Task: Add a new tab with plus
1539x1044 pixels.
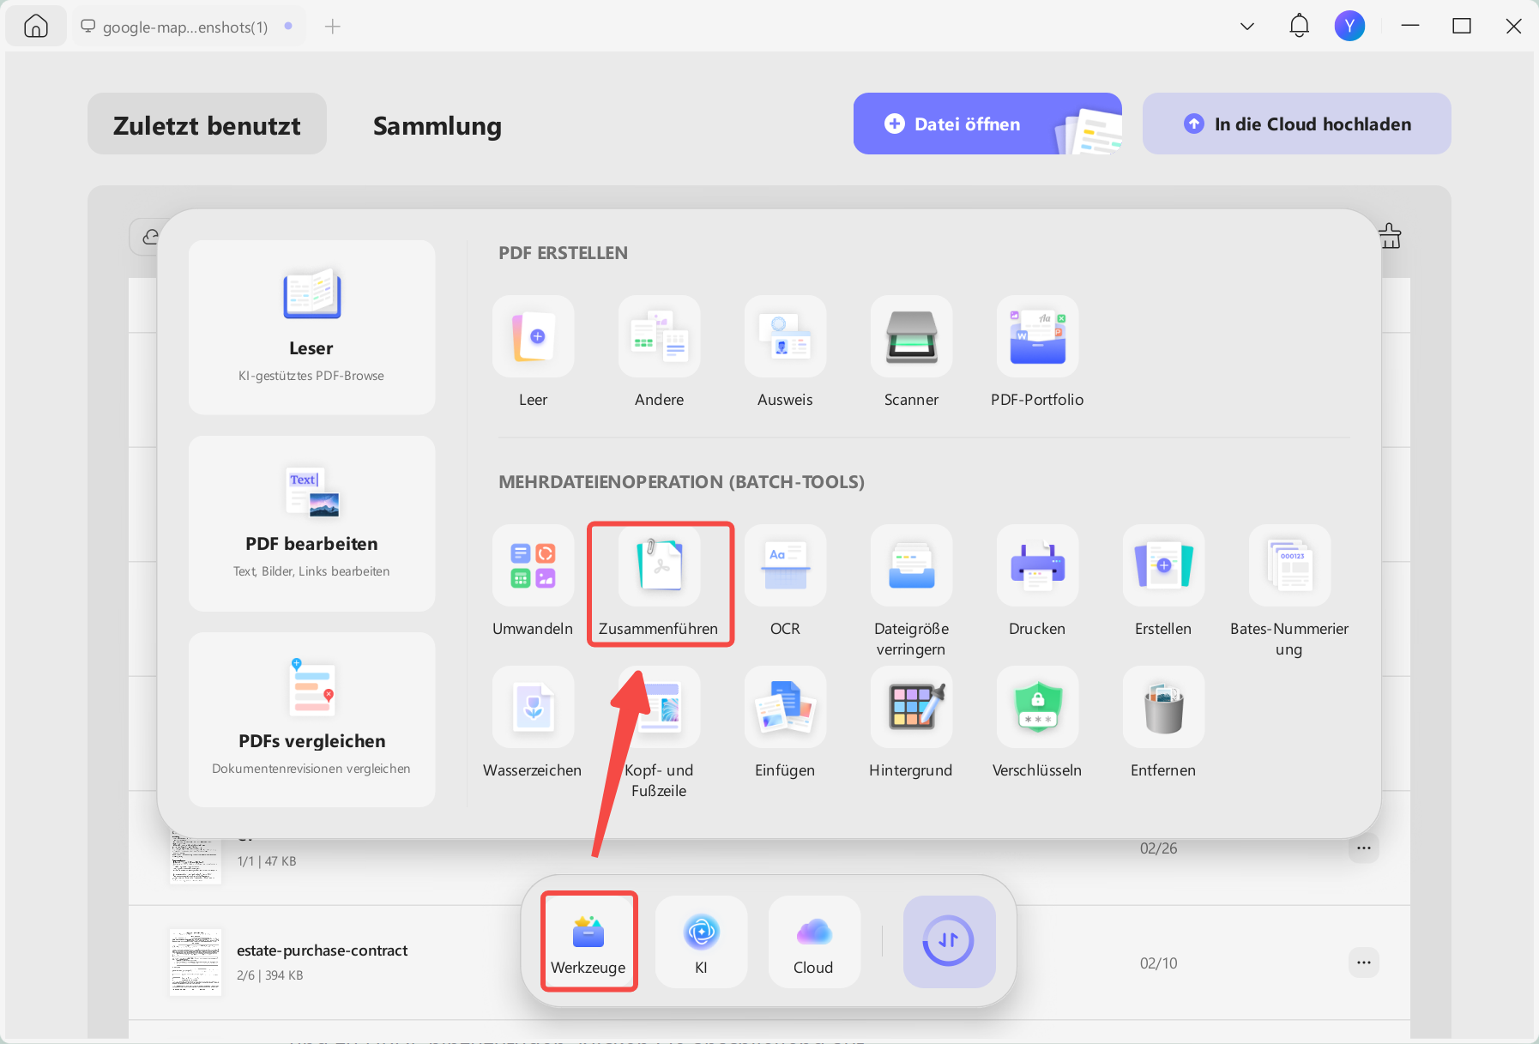Action: (333, 27)
